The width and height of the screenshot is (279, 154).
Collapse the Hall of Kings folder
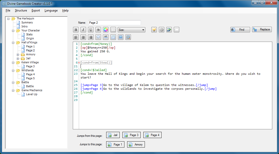(13, 43)
